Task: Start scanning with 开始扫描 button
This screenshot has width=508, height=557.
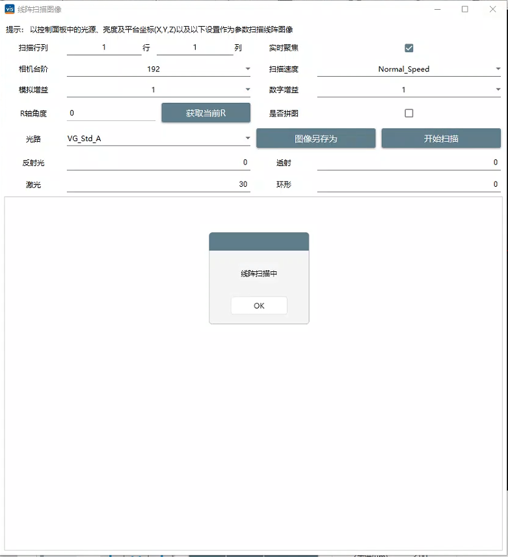Action: pos(441,139)
